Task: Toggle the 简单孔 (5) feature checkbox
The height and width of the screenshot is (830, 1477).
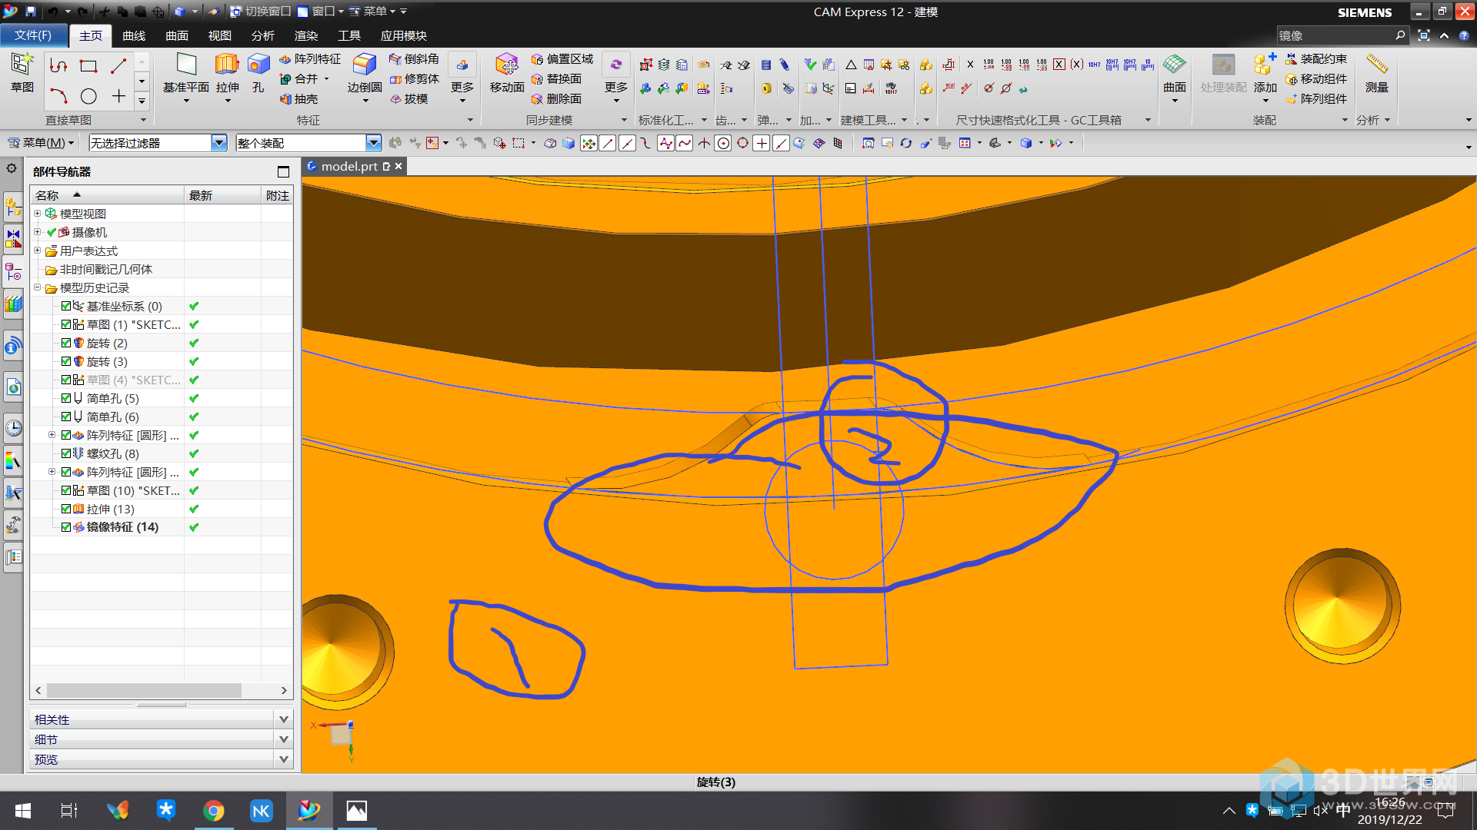Action: tap(66, 398)
